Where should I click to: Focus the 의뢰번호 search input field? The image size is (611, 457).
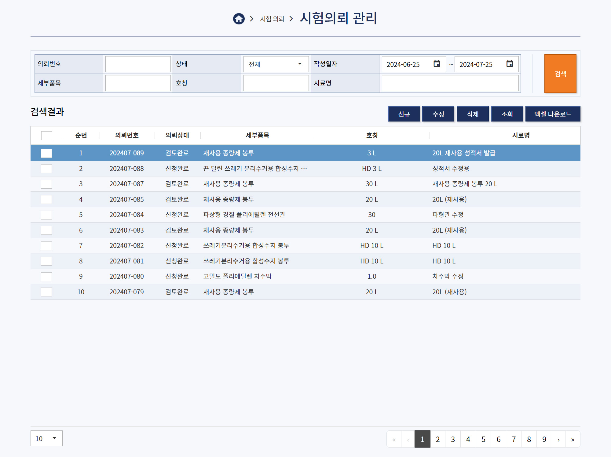(x=138, y=64)
